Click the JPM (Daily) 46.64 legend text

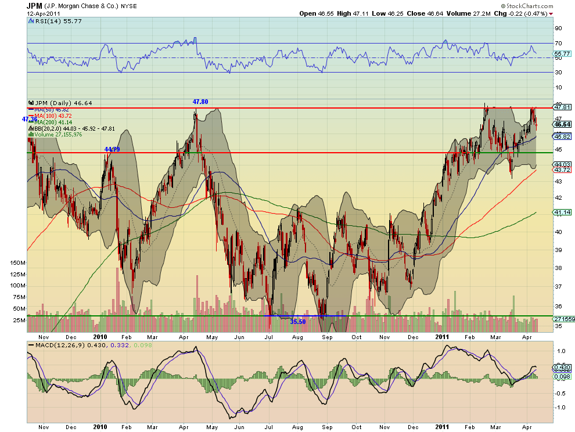coord(63,103)
